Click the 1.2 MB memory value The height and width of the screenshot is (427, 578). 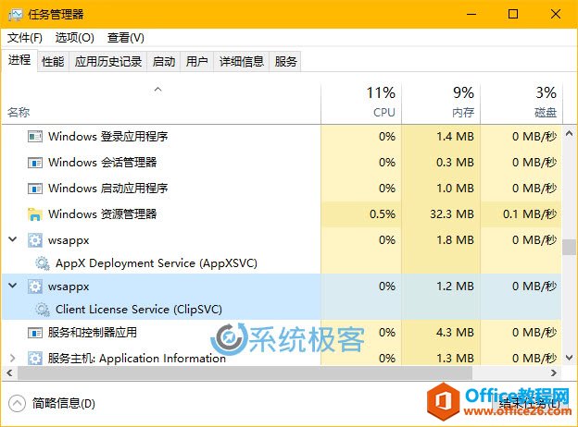click(x=455, y=287)
